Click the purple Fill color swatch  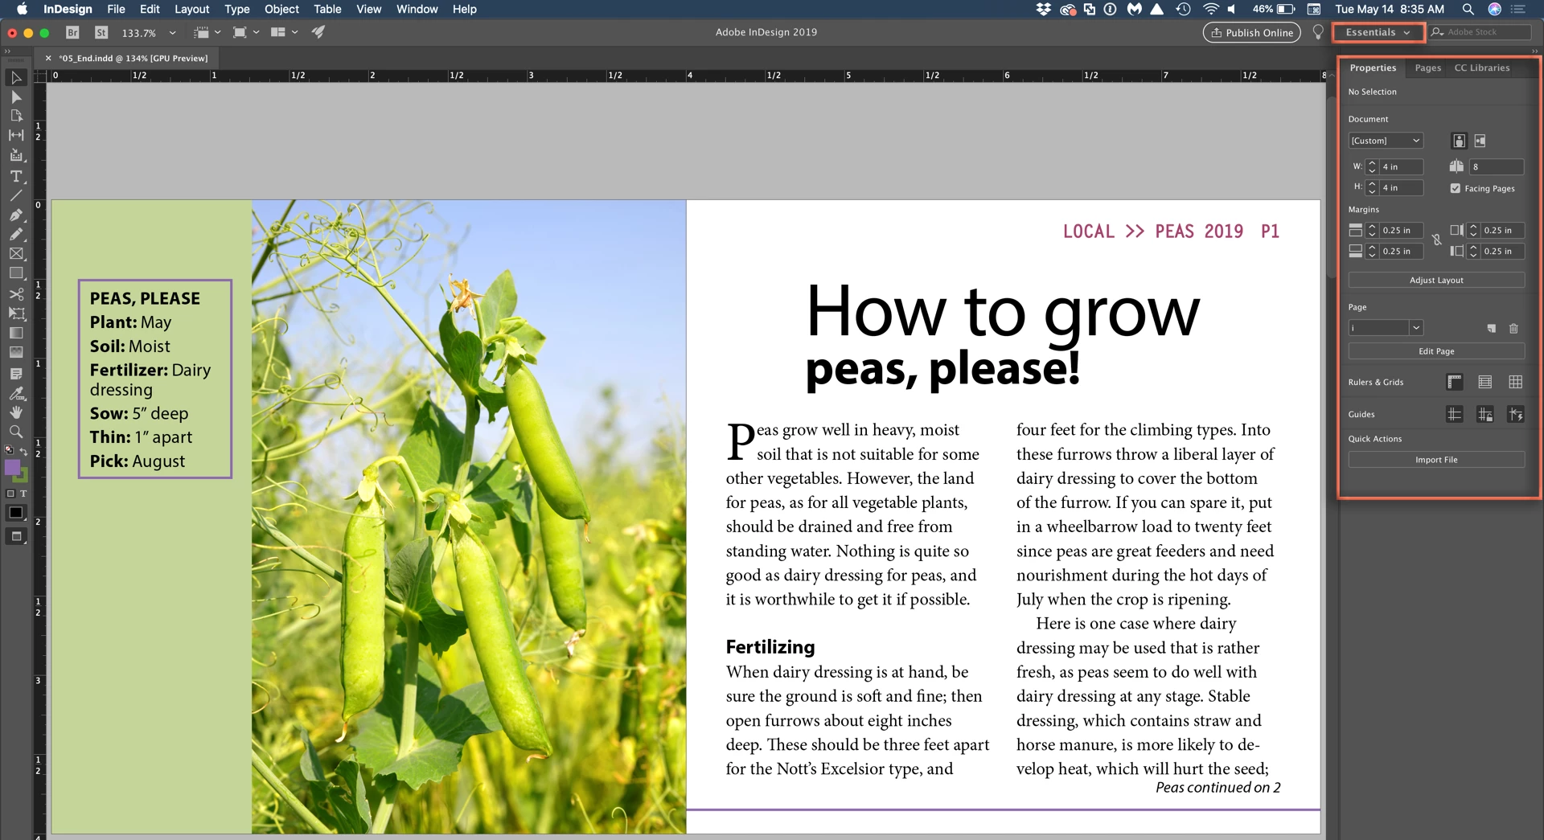coord(12,467)
